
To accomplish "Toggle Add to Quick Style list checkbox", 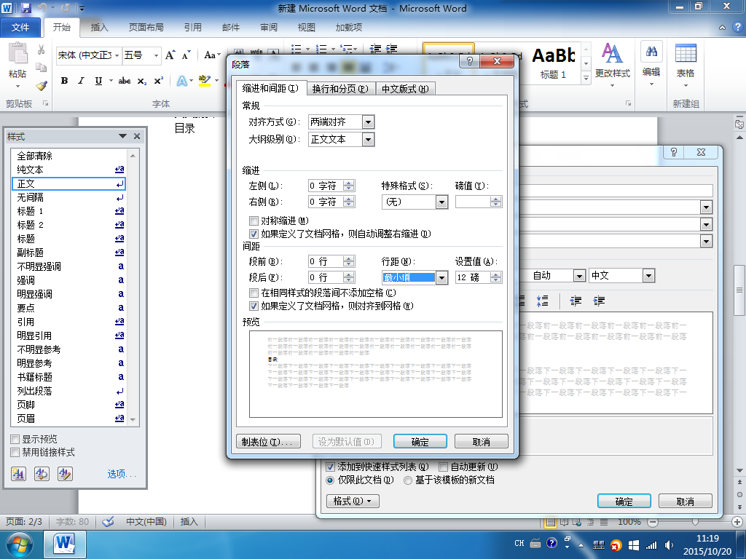I will [x=330, y=467].
